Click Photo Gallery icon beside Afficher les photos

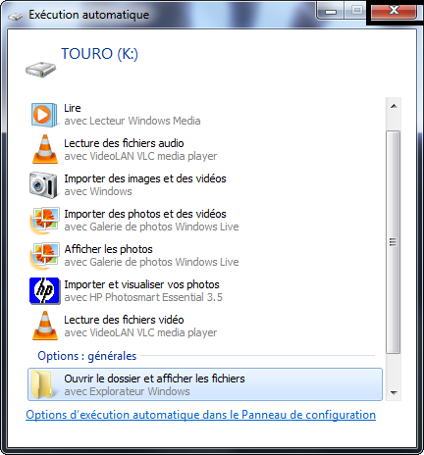click(x=45, y=256)
